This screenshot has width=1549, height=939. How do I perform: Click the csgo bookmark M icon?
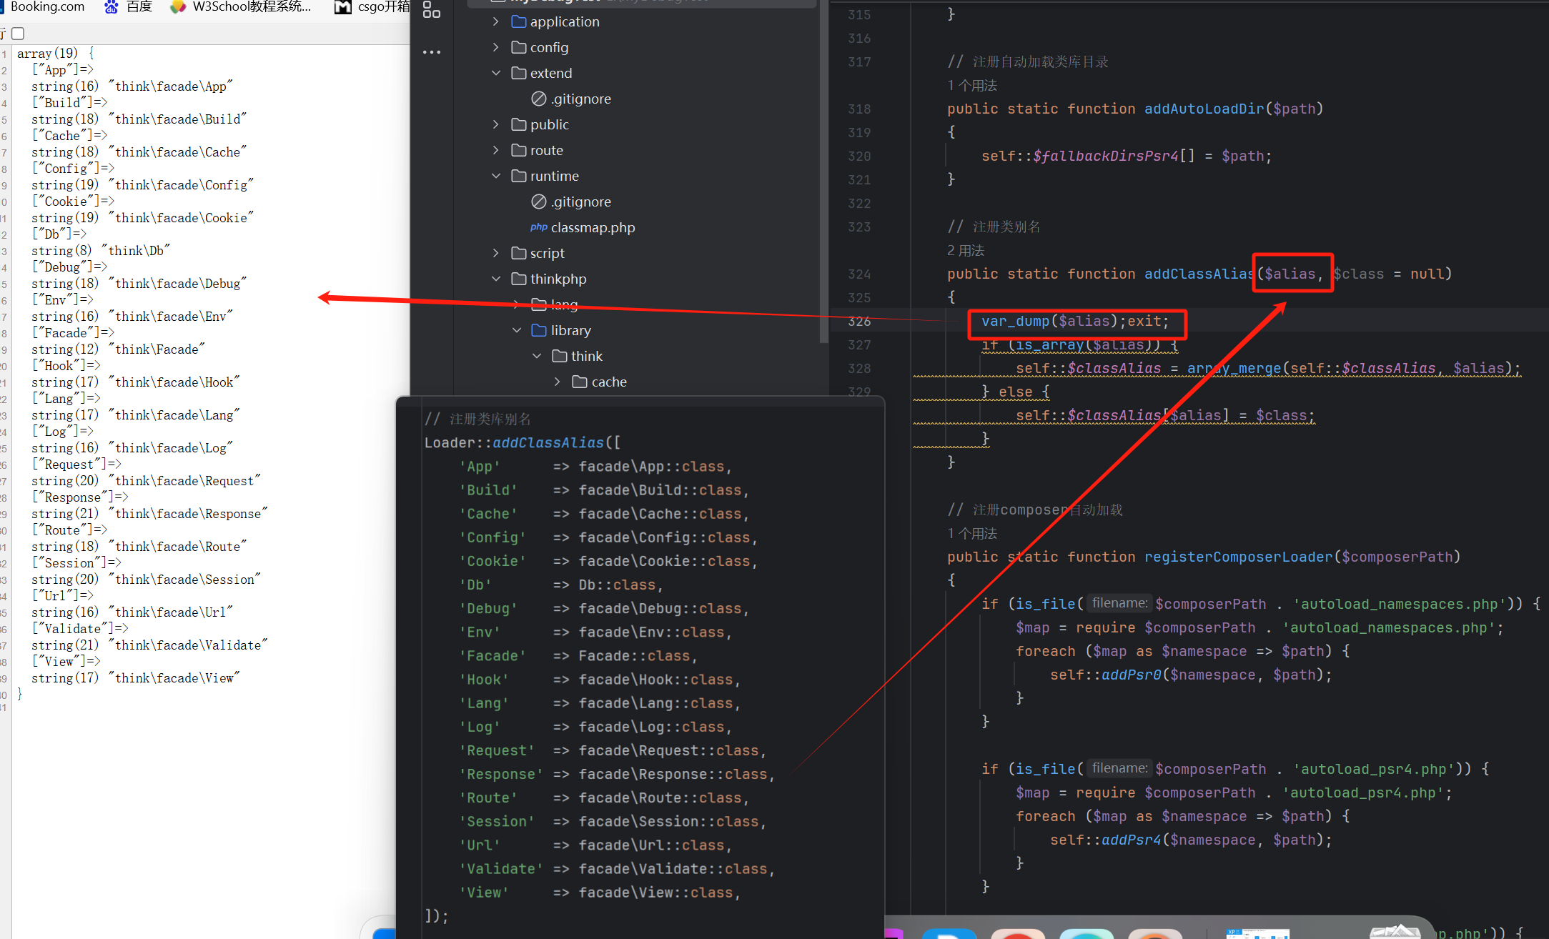coord(343,7)
